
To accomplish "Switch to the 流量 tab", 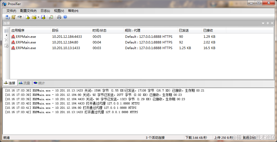I will [25, 83].
